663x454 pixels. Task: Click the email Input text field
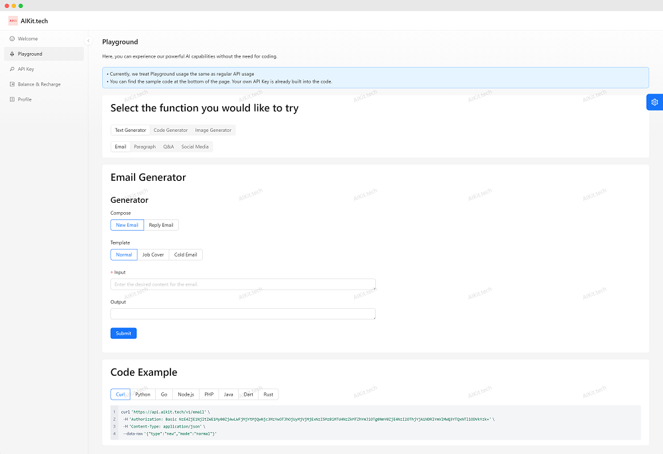point(243,284)
